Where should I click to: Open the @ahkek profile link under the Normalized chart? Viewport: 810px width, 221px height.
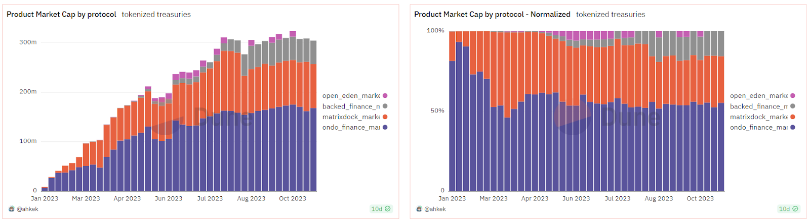click(x=435, y=209)
